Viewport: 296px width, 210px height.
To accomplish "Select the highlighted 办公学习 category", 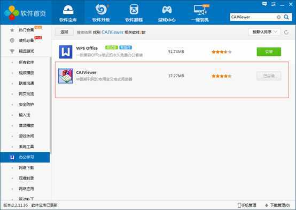I will coord(25,157).
